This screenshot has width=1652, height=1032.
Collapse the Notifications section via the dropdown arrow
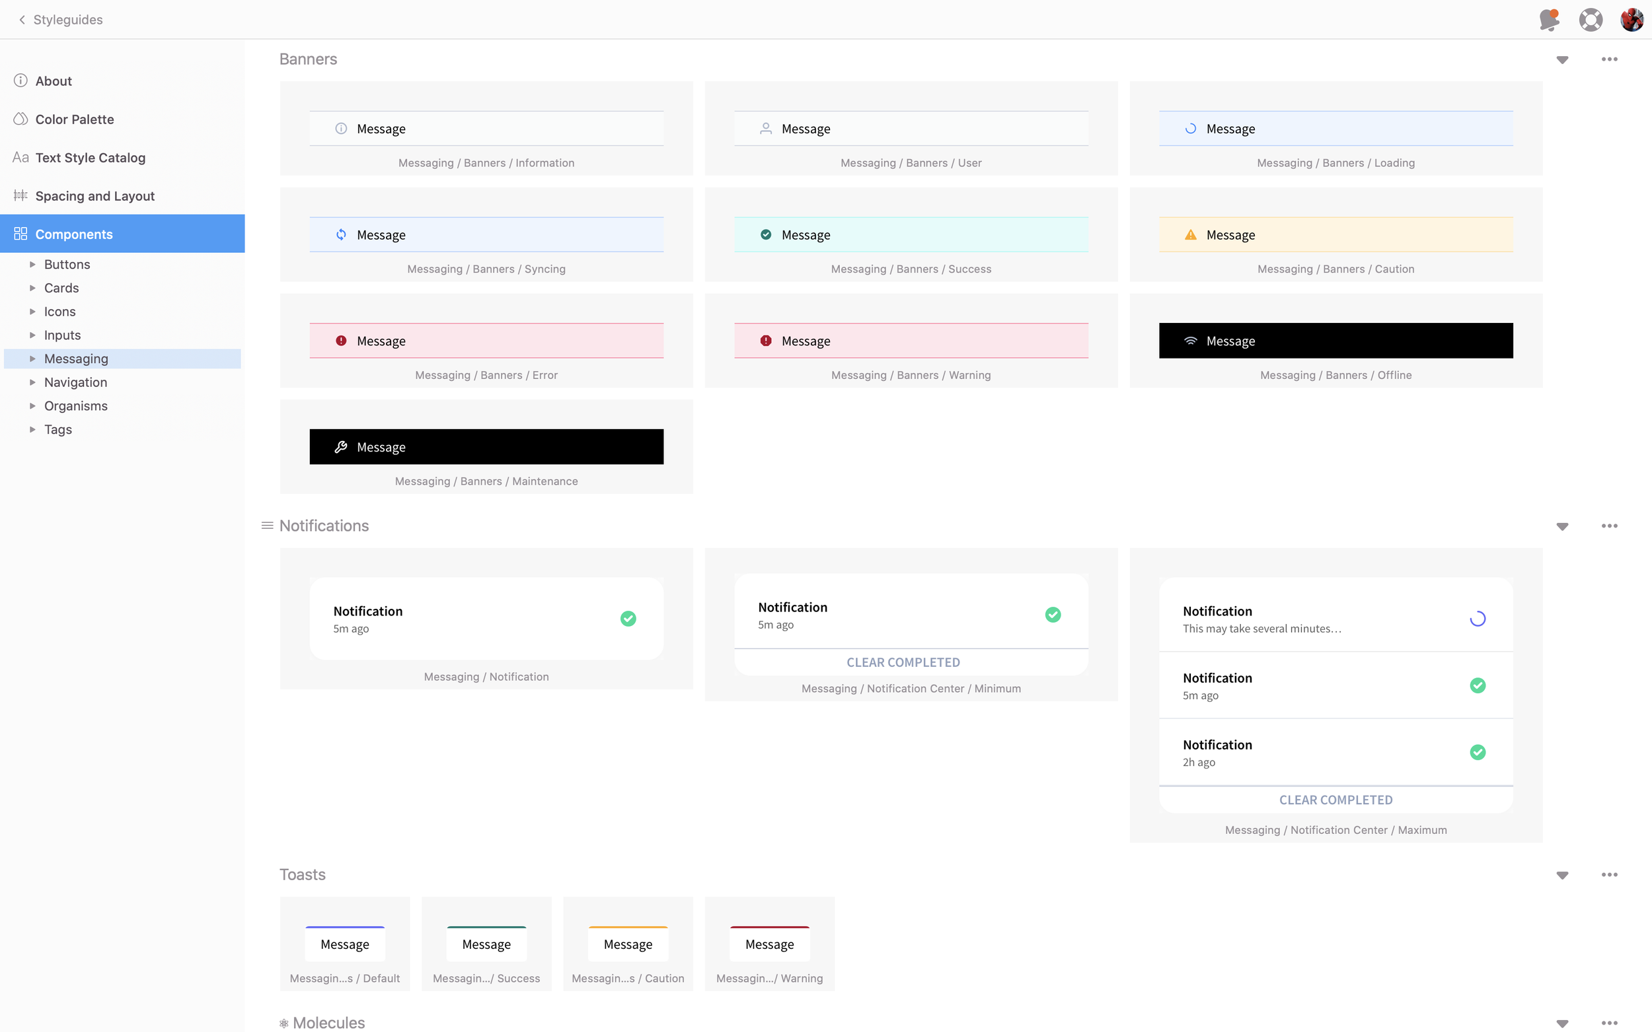click(x=1562, y=526)
